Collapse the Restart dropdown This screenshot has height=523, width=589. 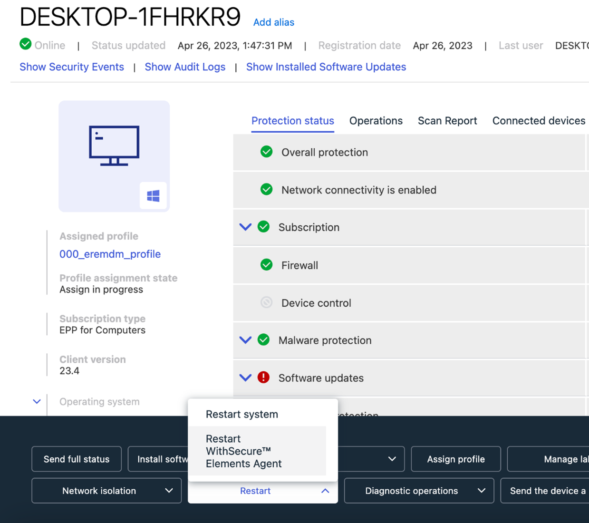[x=263, y=491]
